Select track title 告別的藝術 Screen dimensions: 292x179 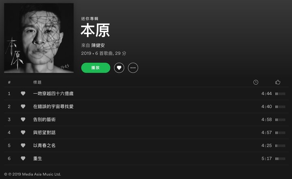44,119
